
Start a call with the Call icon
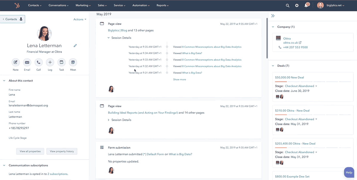pos(39,62)
